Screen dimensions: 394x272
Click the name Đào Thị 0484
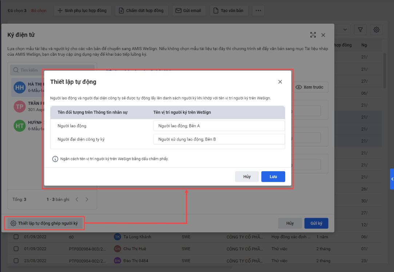(136, 261)
